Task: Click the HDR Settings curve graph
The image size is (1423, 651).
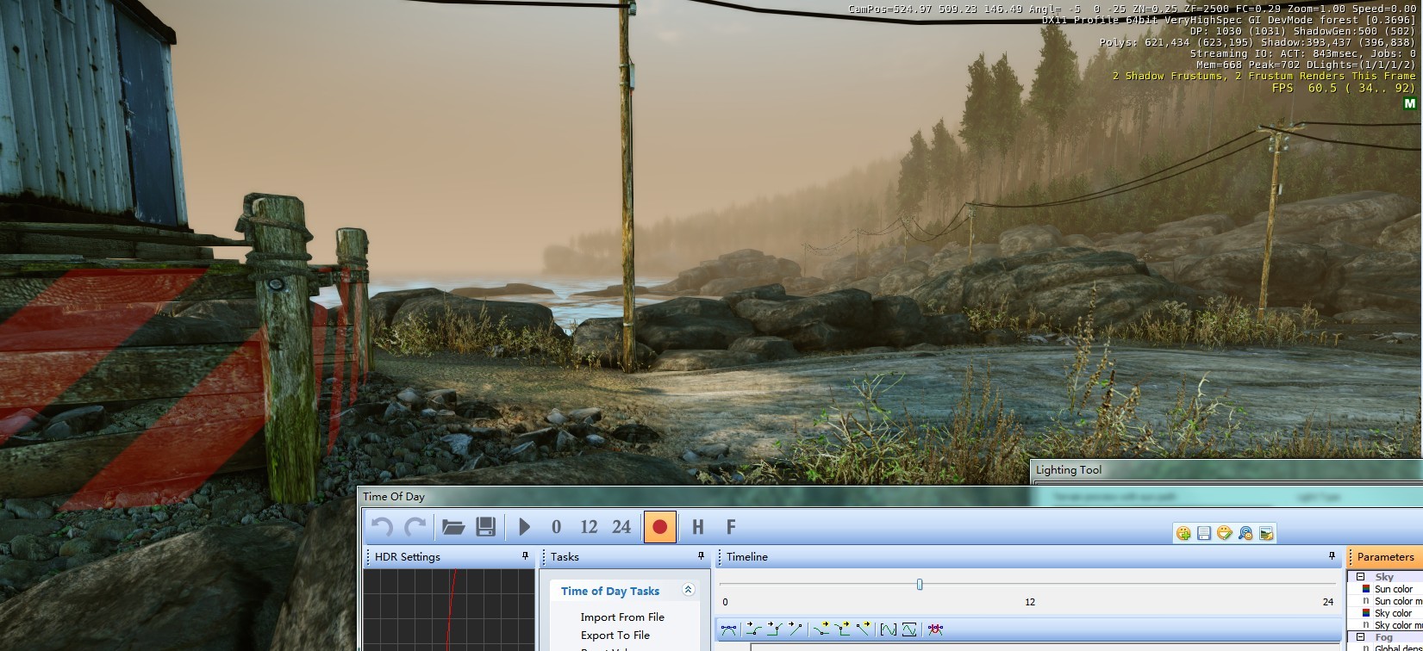Action: tap(449, 610)
